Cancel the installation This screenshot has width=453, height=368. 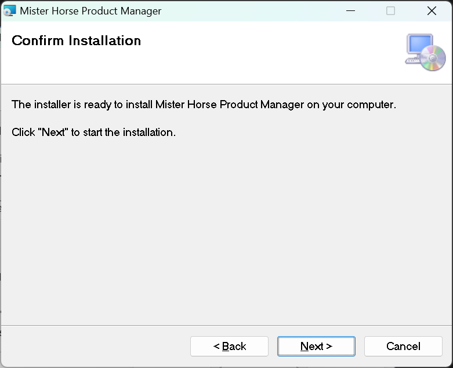pos(403,346)
